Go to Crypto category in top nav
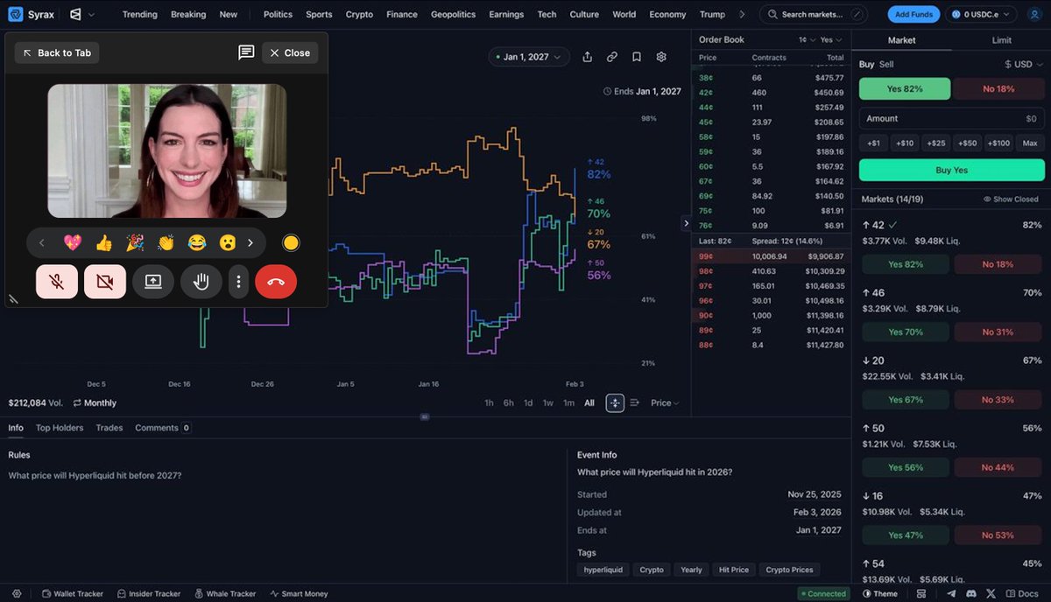 click(x=359, y=14)
